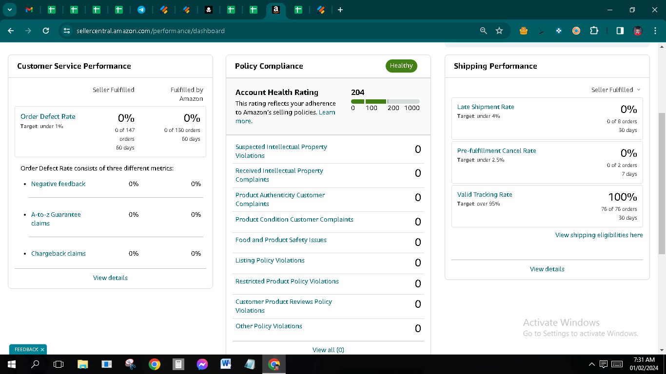
Task: Switch to the Gmail browser tab
Action: tap(29, 10)
